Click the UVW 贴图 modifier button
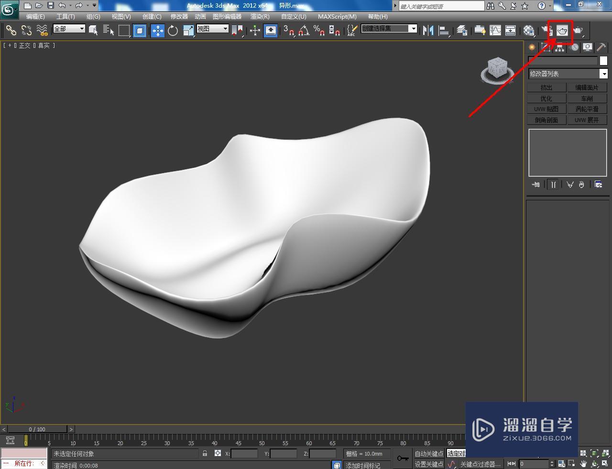 (x=546, y=109)
